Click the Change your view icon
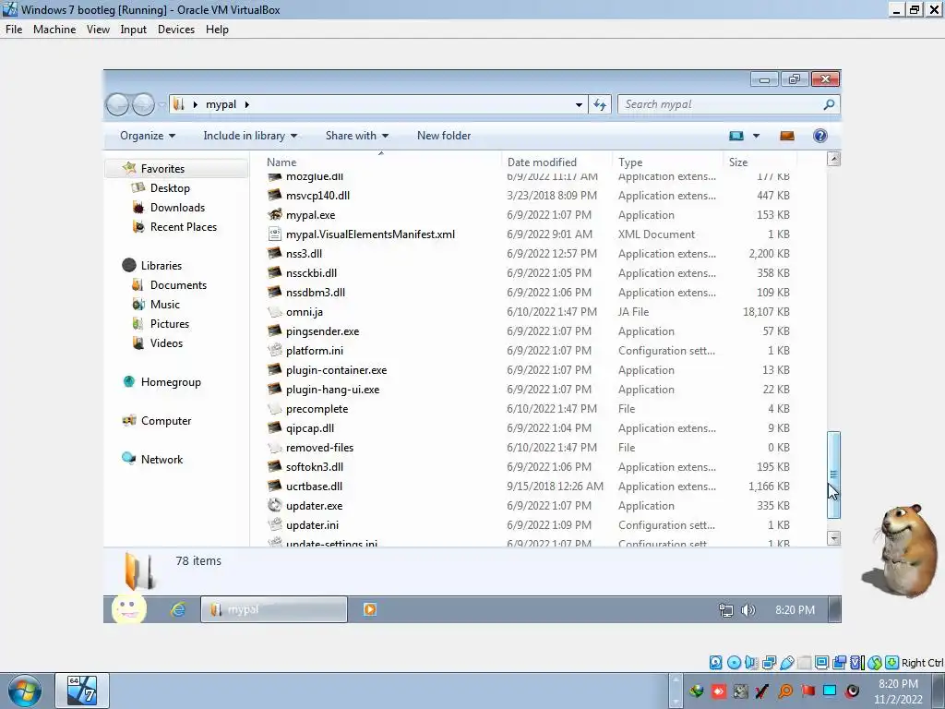This screenshot has width=945, height=709. 736,136
